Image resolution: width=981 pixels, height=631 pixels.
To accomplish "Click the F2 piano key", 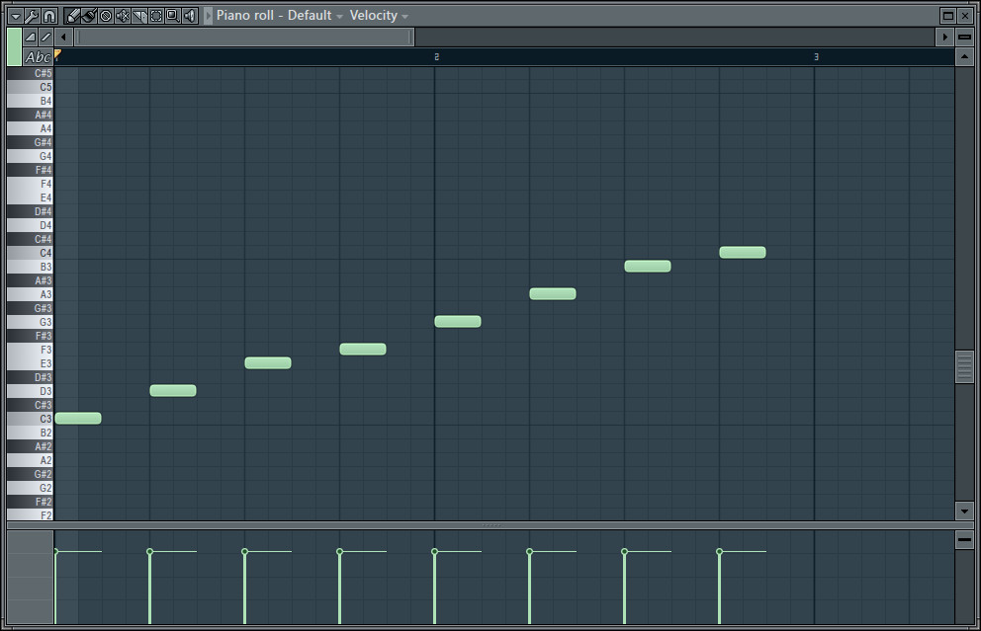I will [x=30, y=515].
